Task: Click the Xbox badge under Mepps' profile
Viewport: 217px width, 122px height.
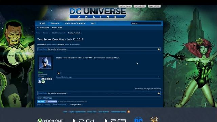Action: click(x=43, y=82)
